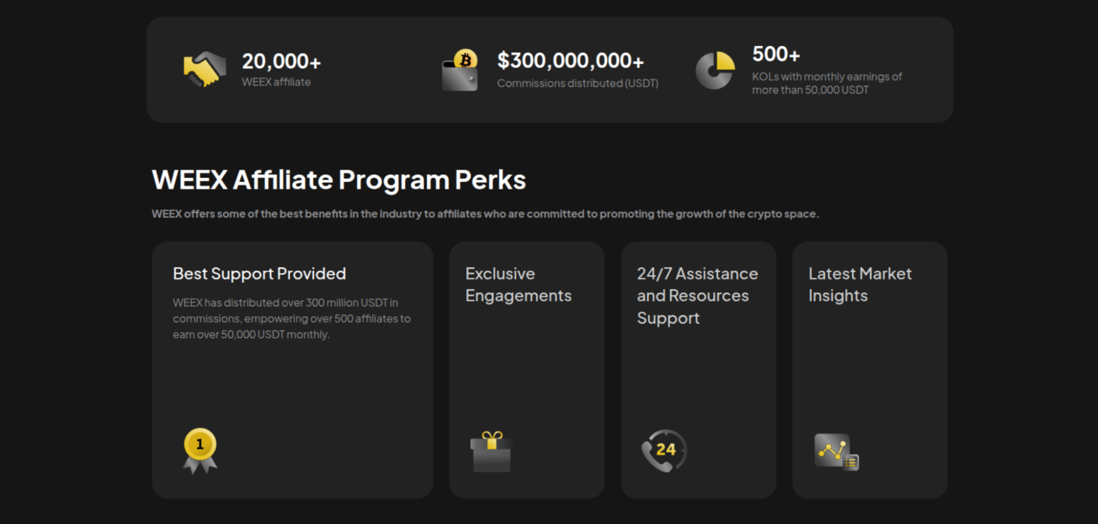The width and height of the screenshot is (1098, 524).
Task: Click the WEEX affiliate label text
Action: pos(276,82)
